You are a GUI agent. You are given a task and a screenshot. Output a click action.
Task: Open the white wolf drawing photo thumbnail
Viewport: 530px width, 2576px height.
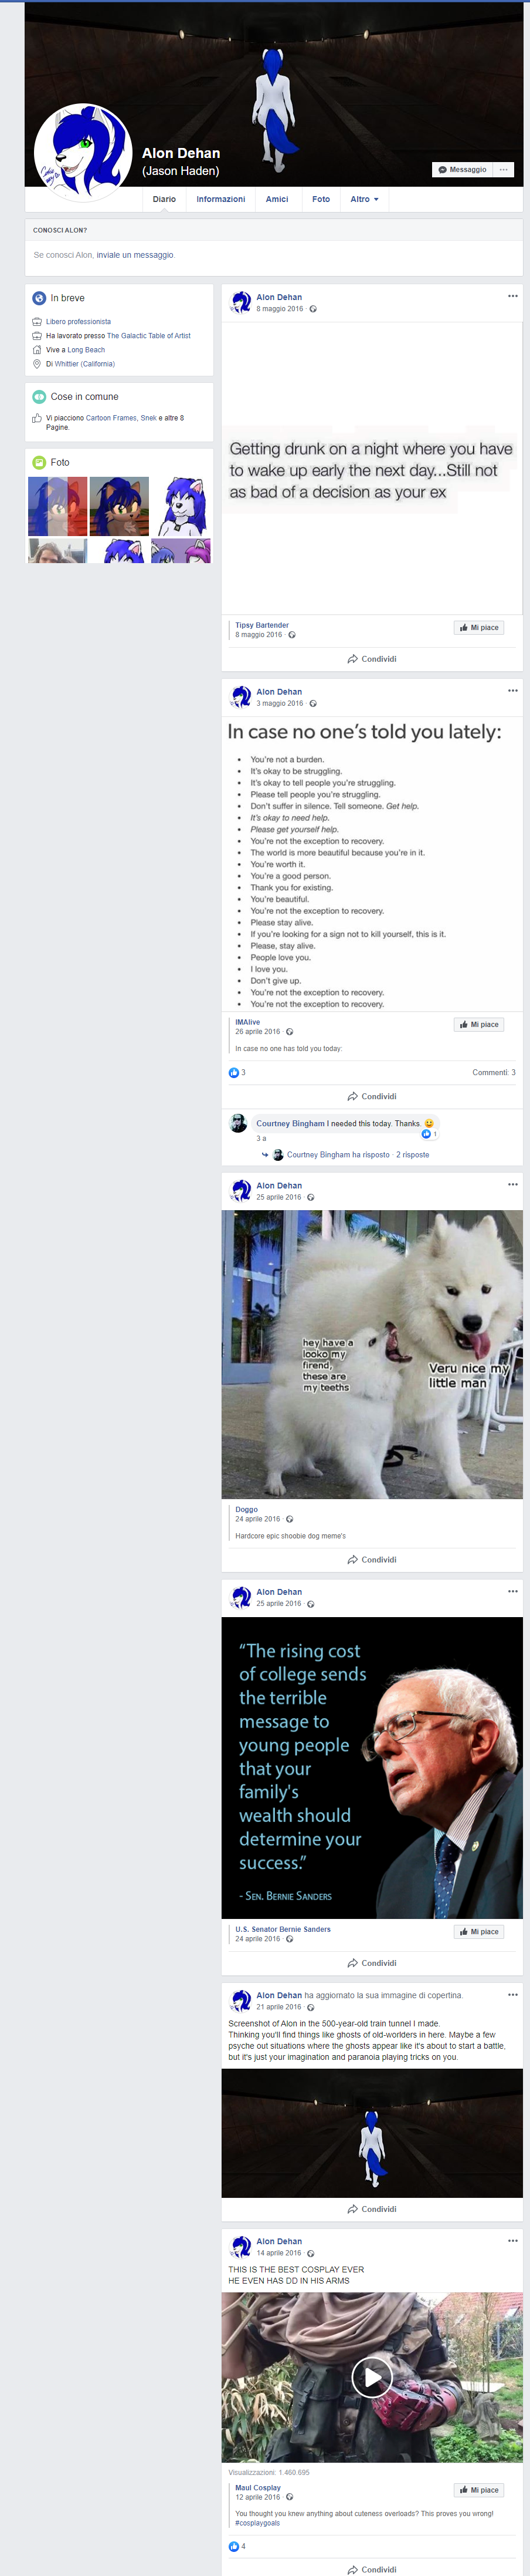tap(181, 506)
